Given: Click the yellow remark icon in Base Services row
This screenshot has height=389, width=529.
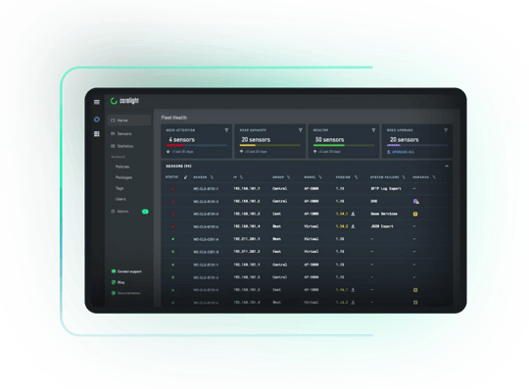Looking at the screenshot, I should tap(415, 214).
